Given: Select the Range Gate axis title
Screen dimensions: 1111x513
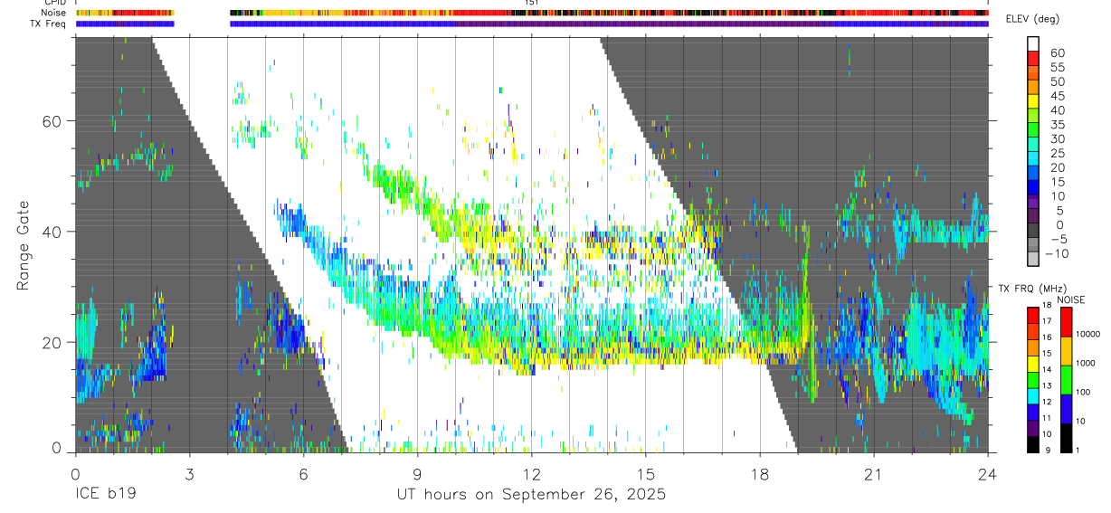Looking at the screenshot, I should point(23,245).
